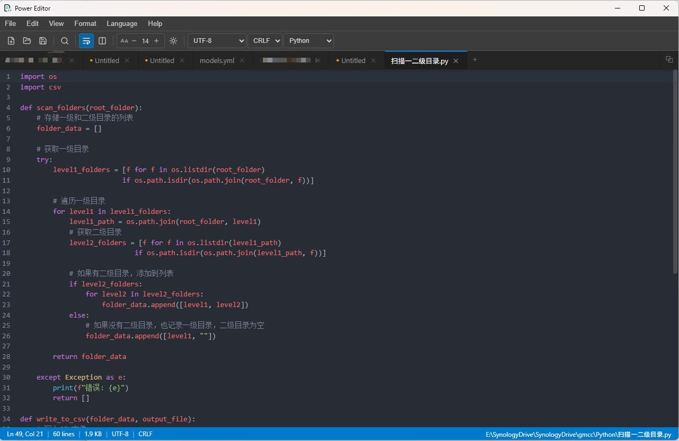Click the 'if level2_folders:' line
679x441 pixels.
105,284
